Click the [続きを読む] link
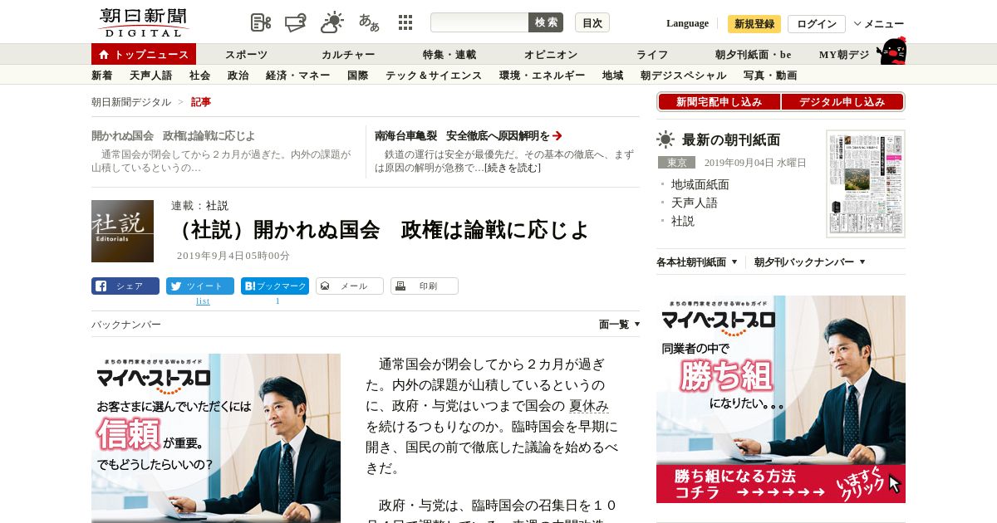 pyautogui.click(x=513, y=168)
